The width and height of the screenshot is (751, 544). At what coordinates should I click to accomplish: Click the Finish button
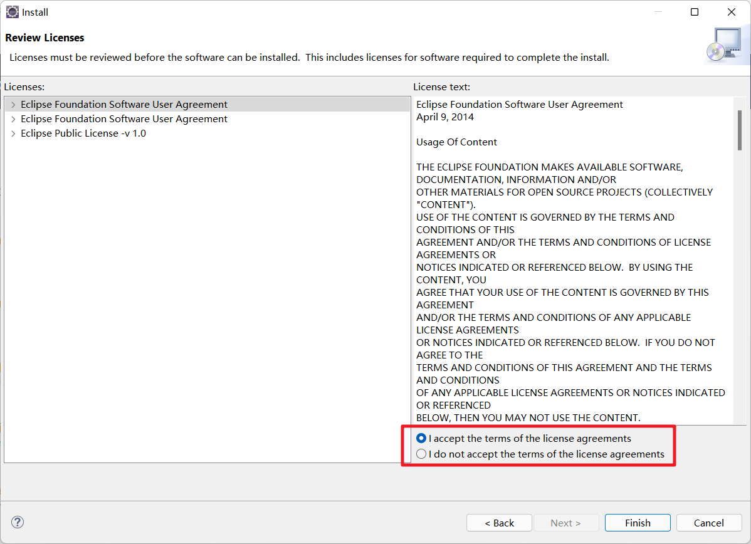point(638,523)
